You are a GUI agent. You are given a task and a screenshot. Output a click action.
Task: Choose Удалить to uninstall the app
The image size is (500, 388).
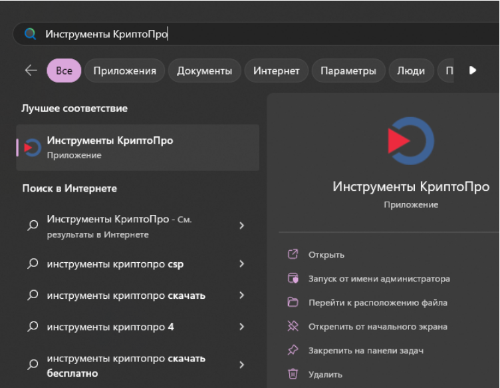tap(325, 374)
